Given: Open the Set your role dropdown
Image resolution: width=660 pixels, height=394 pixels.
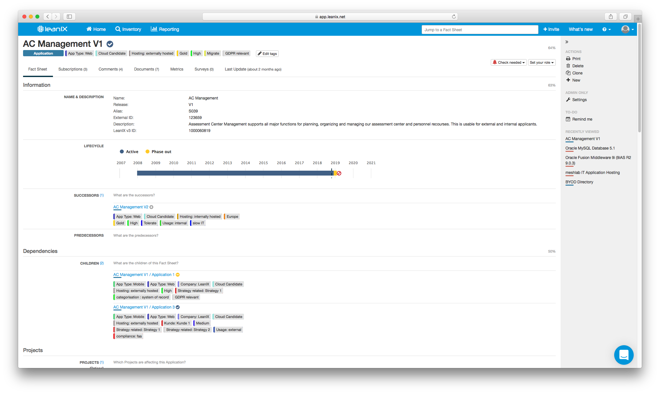Looking at the screenshot, I should click(542, 62).
